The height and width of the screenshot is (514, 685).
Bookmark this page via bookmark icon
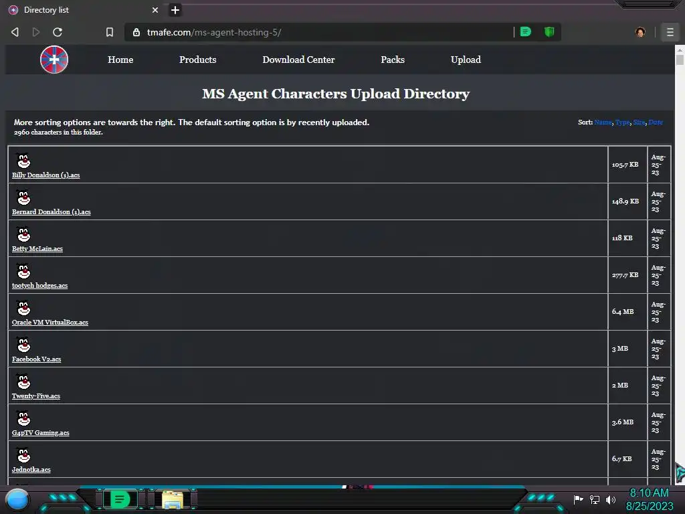click(110, 32)
